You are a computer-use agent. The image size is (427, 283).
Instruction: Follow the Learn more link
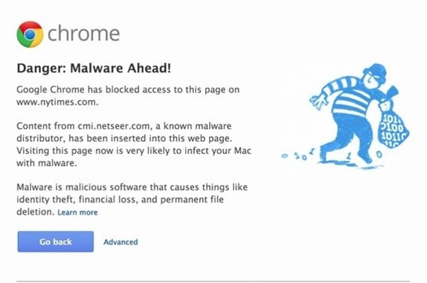(78, 212)
